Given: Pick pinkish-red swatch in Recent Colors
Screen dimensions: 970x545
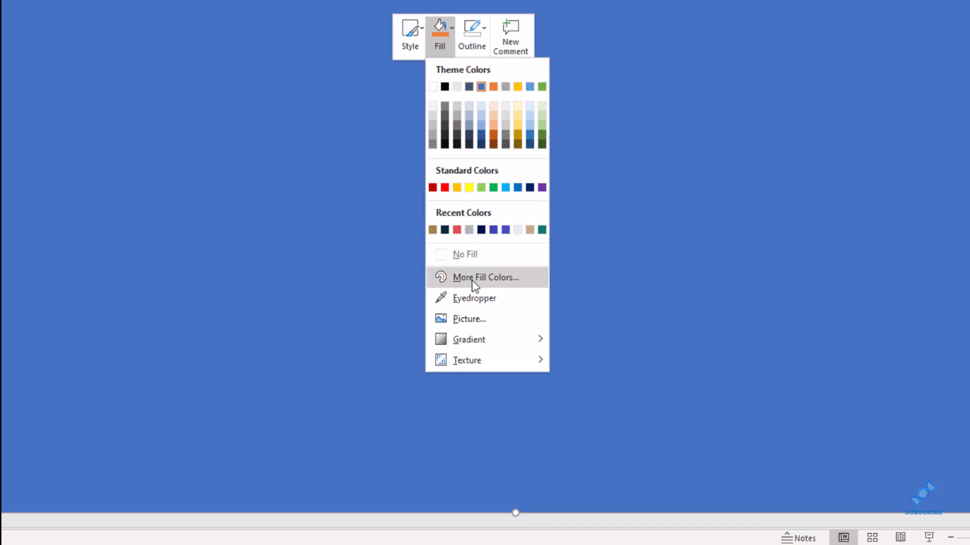Looking at the screenshot, I should pyautogui.click(x=457, y=229).
